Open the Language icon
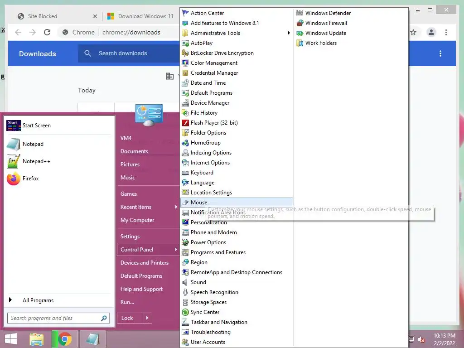The width and height of the screenshot is (464, 348). tap(185, 183)
